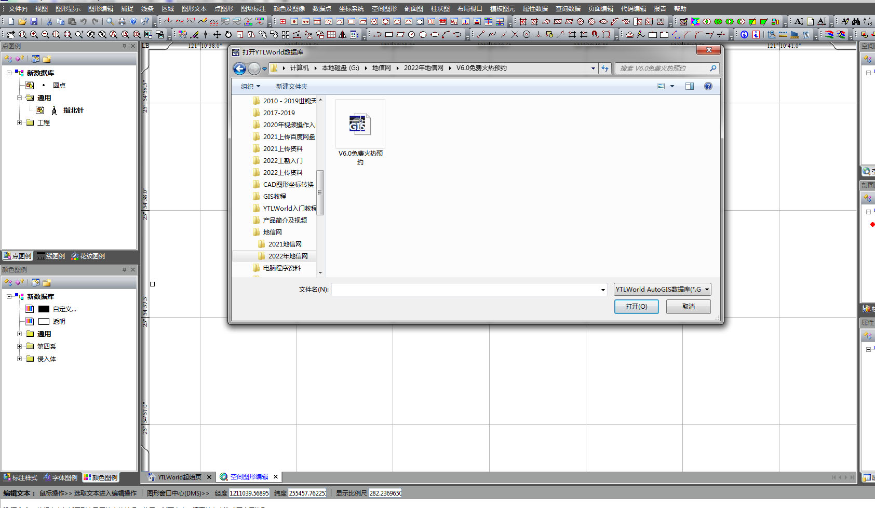Screen dimensions: 875x508
Task: Click the save disk toolbar icon
Action: [x=34, y=21]
